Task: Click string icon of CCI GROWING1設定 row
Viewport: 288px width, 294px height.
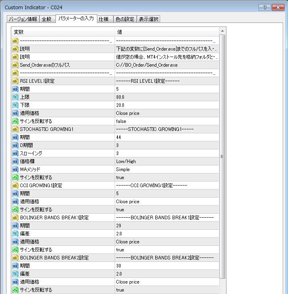Action: tap(15, 186)
